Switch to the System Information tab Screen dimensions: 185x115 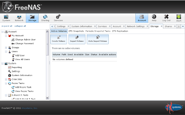[82, 26]
